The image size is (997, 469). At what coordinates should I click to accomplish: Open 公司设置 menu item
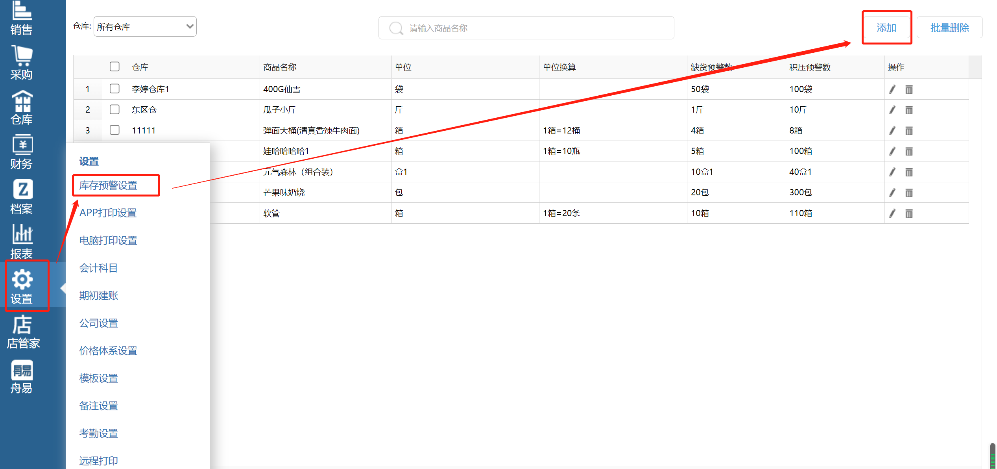click(98, 323)
